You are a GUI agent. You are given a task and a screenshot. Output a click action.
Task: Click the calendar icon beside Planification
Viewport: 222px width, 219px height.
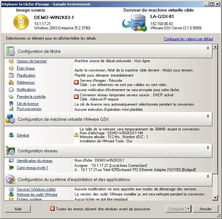[x=11, y=75]
